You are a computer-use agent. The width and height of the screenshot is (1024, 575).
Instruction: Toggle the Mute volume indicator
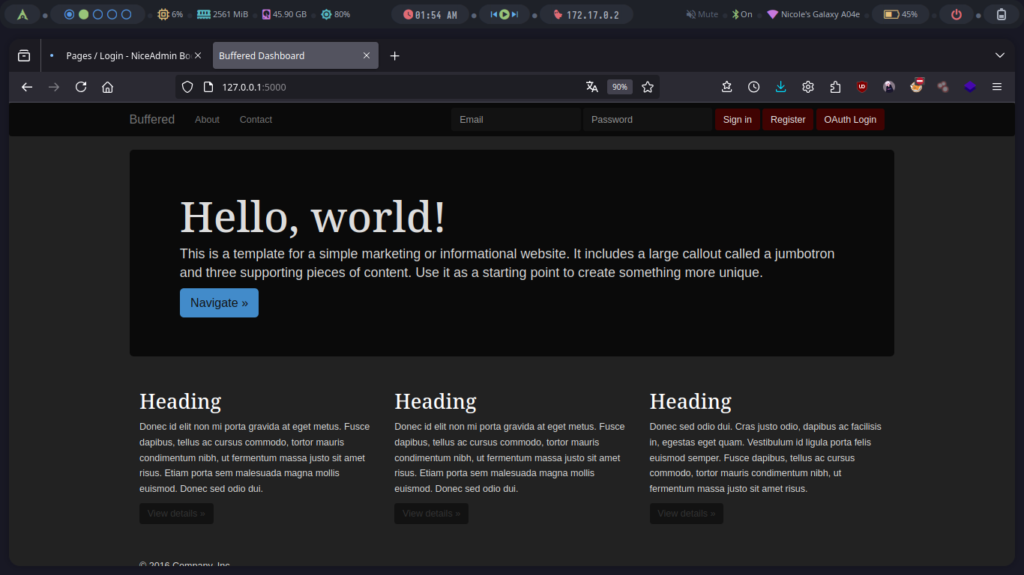(x=702, y=14)
